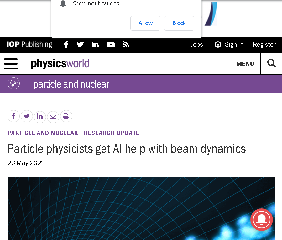282x240 pixels.
Task: Open PARTICLE AND NUCLEAR category link
Action: [43, 133]
